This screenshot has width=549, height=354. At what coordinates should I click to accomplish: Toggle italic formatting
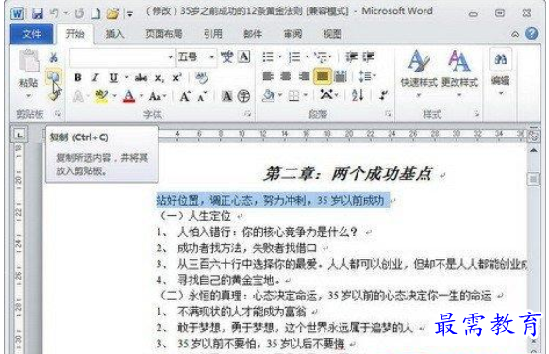(95, 77)
